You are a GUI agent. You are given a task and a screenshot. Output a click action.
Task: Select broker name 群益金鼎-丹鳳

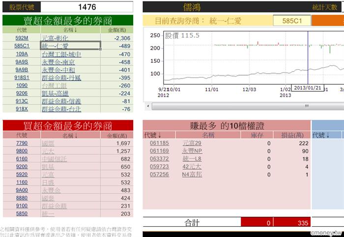(61, 78)
